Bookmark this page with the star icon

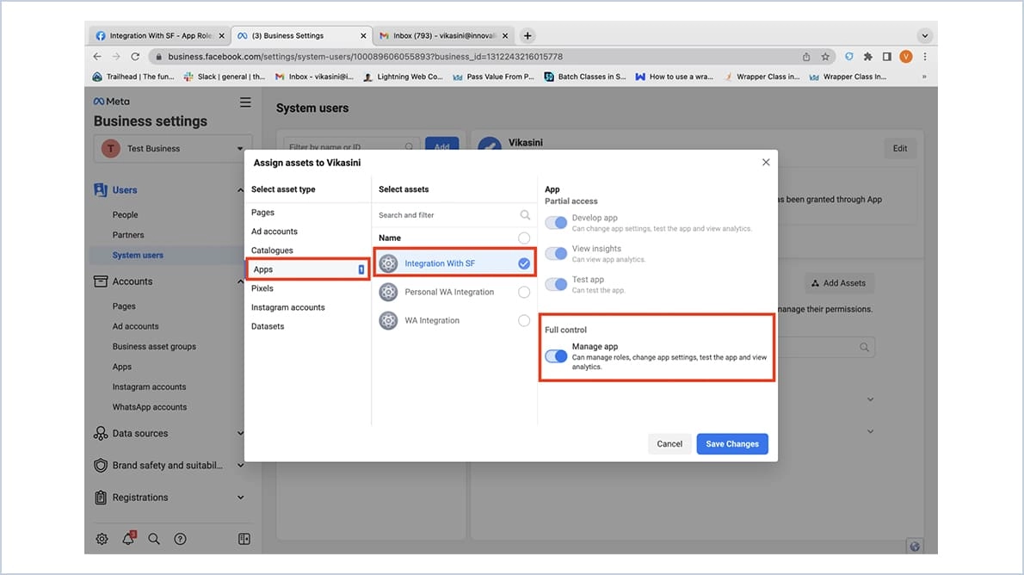click(x=825, y=57)
